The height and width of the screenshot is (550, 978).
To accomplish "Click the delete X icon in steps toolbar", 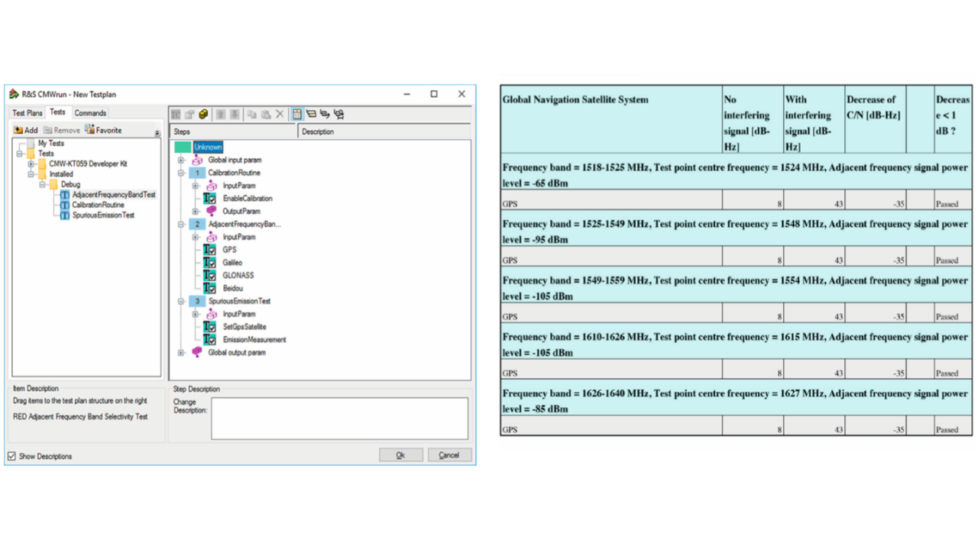I will pyautogui.click(x=280, y=115).
